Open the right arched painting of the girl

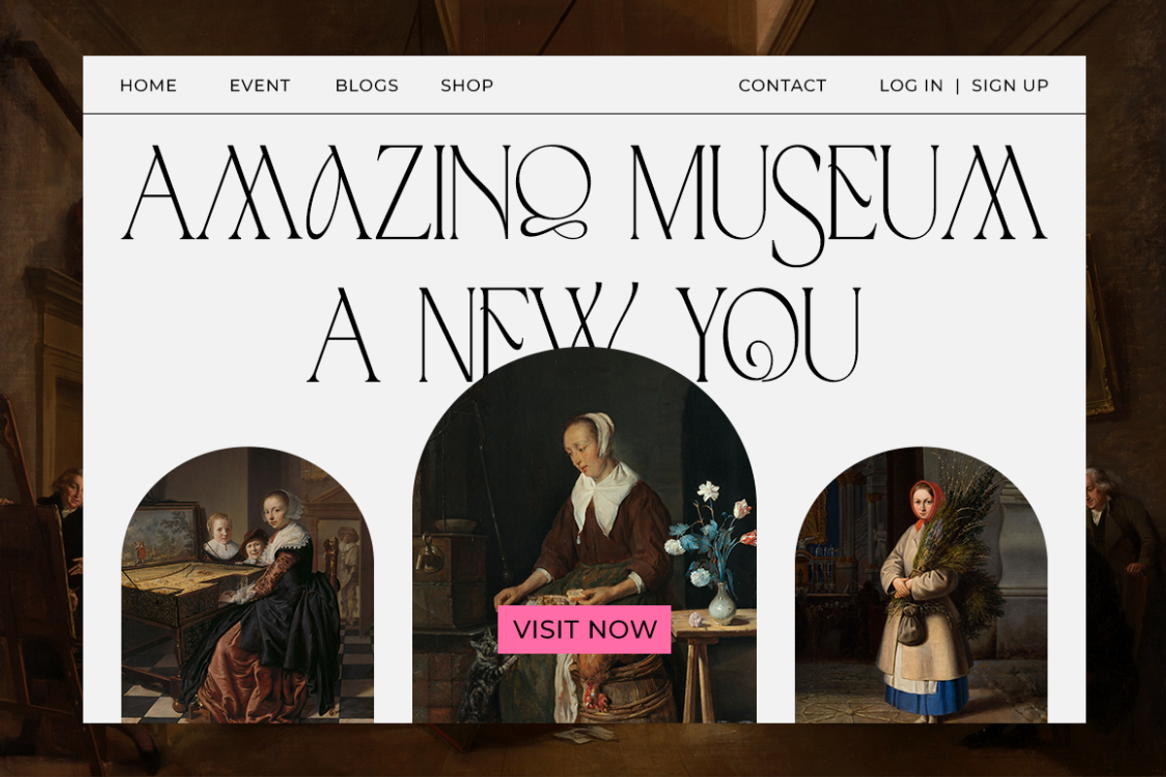pos(920,585)
